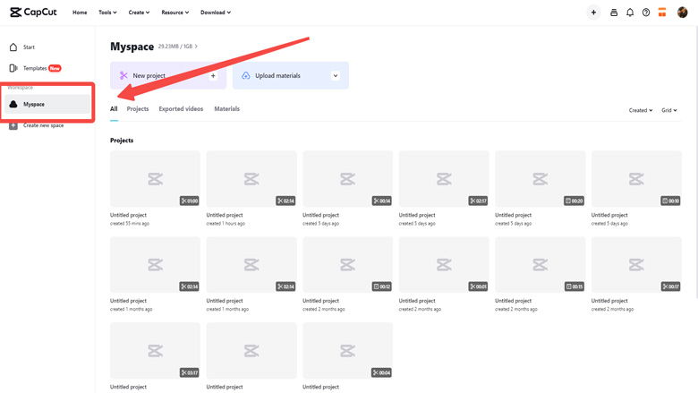Expand the Create menu
698x393 pixels.
click(139, 13)
